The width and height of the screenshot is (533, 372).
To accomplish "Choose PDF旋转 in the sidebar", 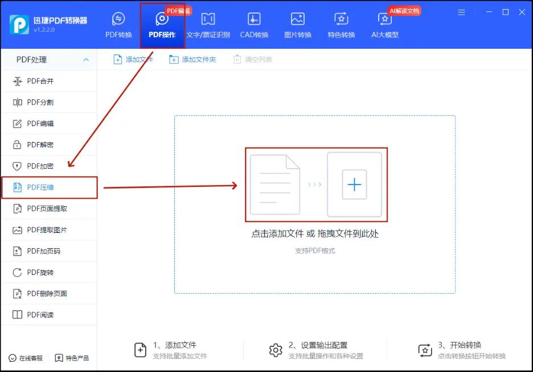I will point(49,272).
